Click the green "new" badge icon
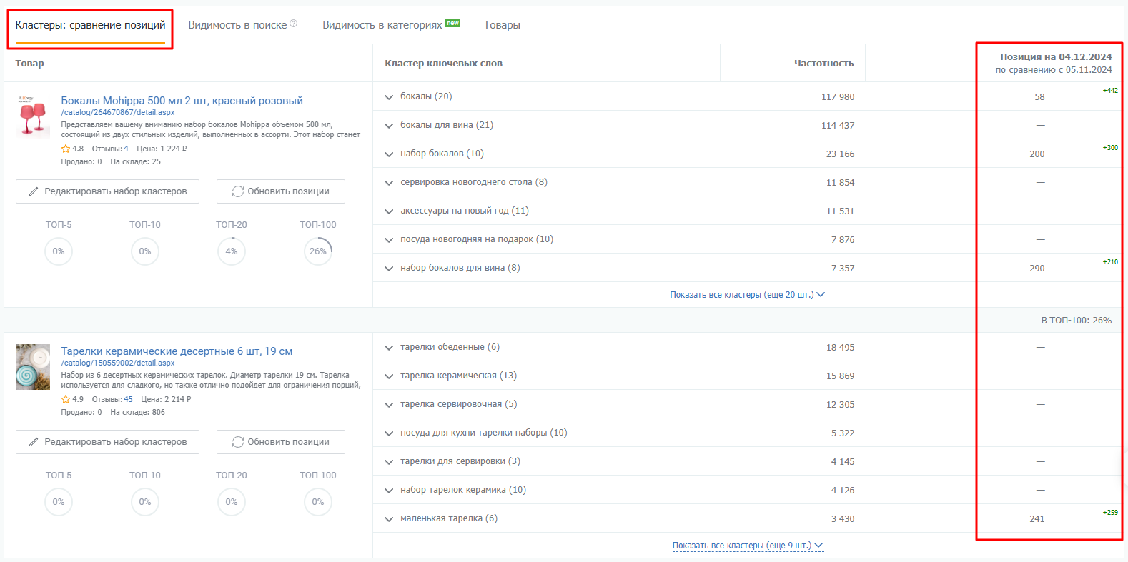The width and height of the screenshot is (1128, 562). 452,23
